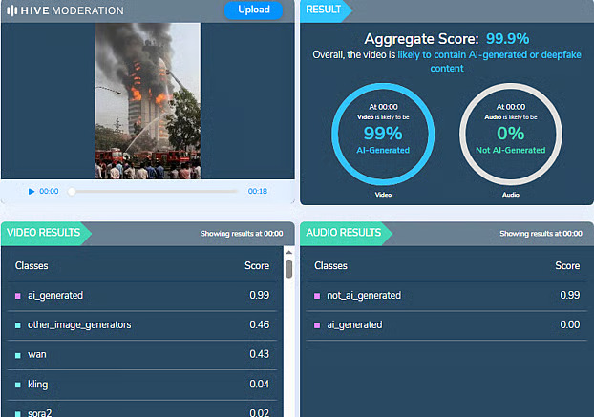Click the video results scrollbar thumb
Image resolution: width=594 pixels, height=417 pixels.
[288, 268]
